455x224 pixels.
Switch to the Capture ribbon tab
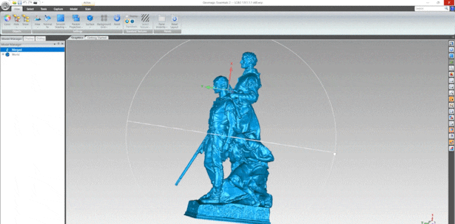[58, 9]
